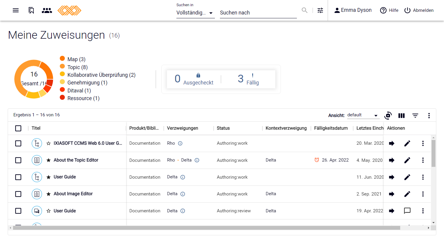The width and height of the screenshot is (444, 251).
Task: Click the Map legend orange swatch
Action: point(62,58)
